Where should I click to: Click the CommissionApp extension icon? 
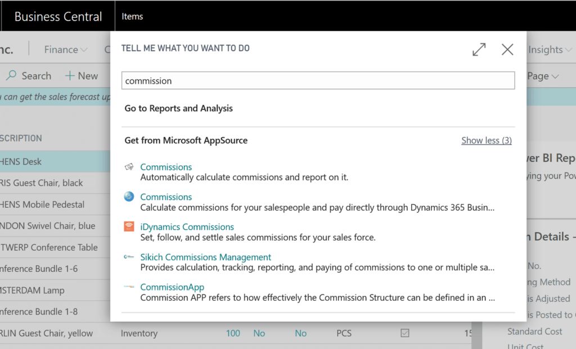[x=129, y=287]
